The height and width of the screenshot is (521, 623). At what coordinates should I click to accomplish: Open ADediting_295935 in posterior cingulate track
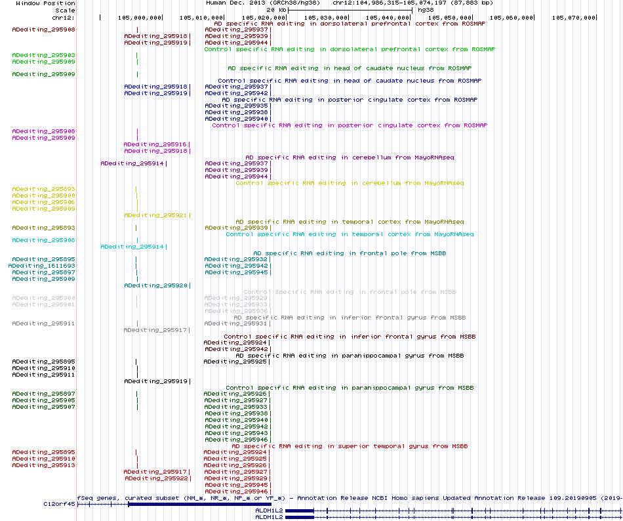click(236, 106)
